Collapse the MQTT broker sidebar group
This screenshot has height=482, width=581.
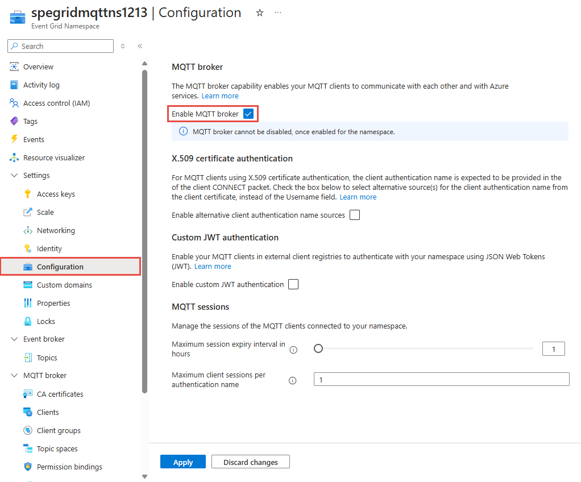pos(14,376)
